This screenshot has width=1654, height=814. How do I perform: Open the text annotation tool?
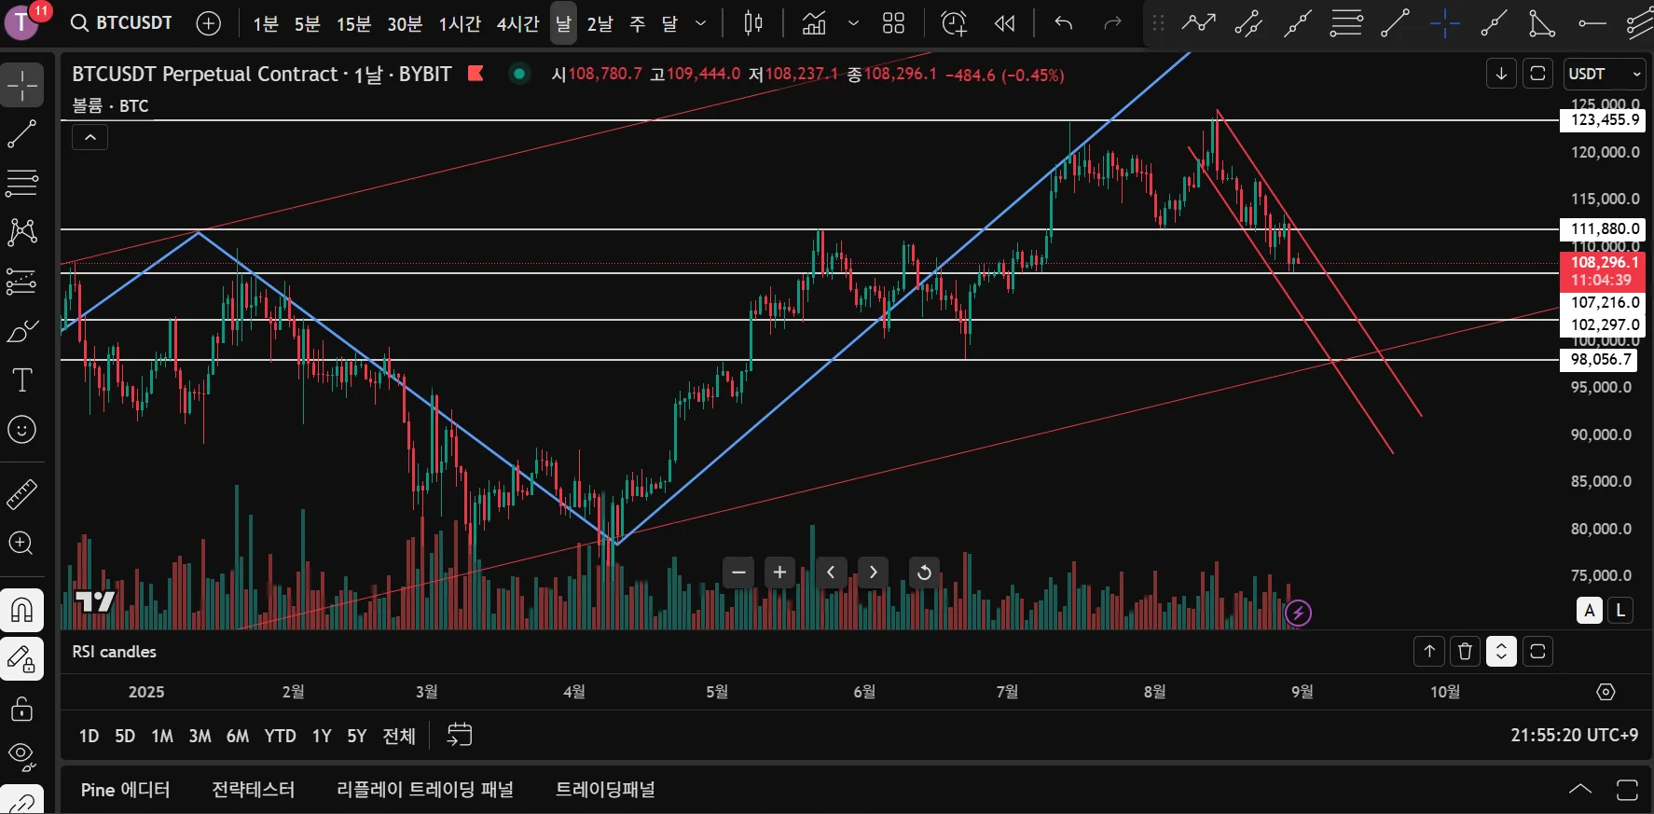pos(21,379)
